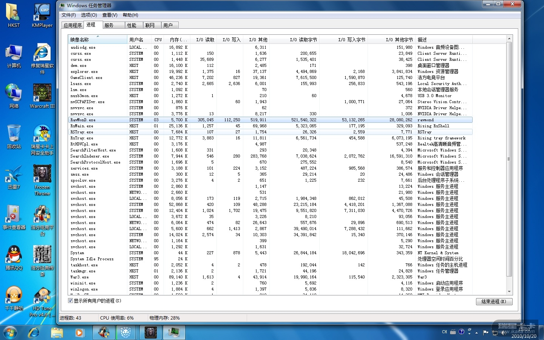Screen dimensions: 544x340
Task: Click the process list vertical scrollbar thumb
Action: tap(509, 159)
